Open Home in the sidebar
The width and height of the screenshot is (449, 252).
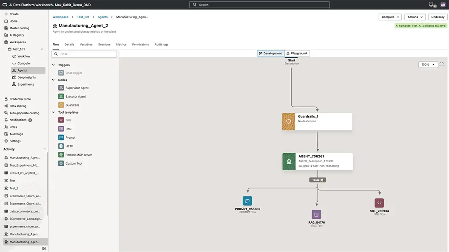pos(14,21)
